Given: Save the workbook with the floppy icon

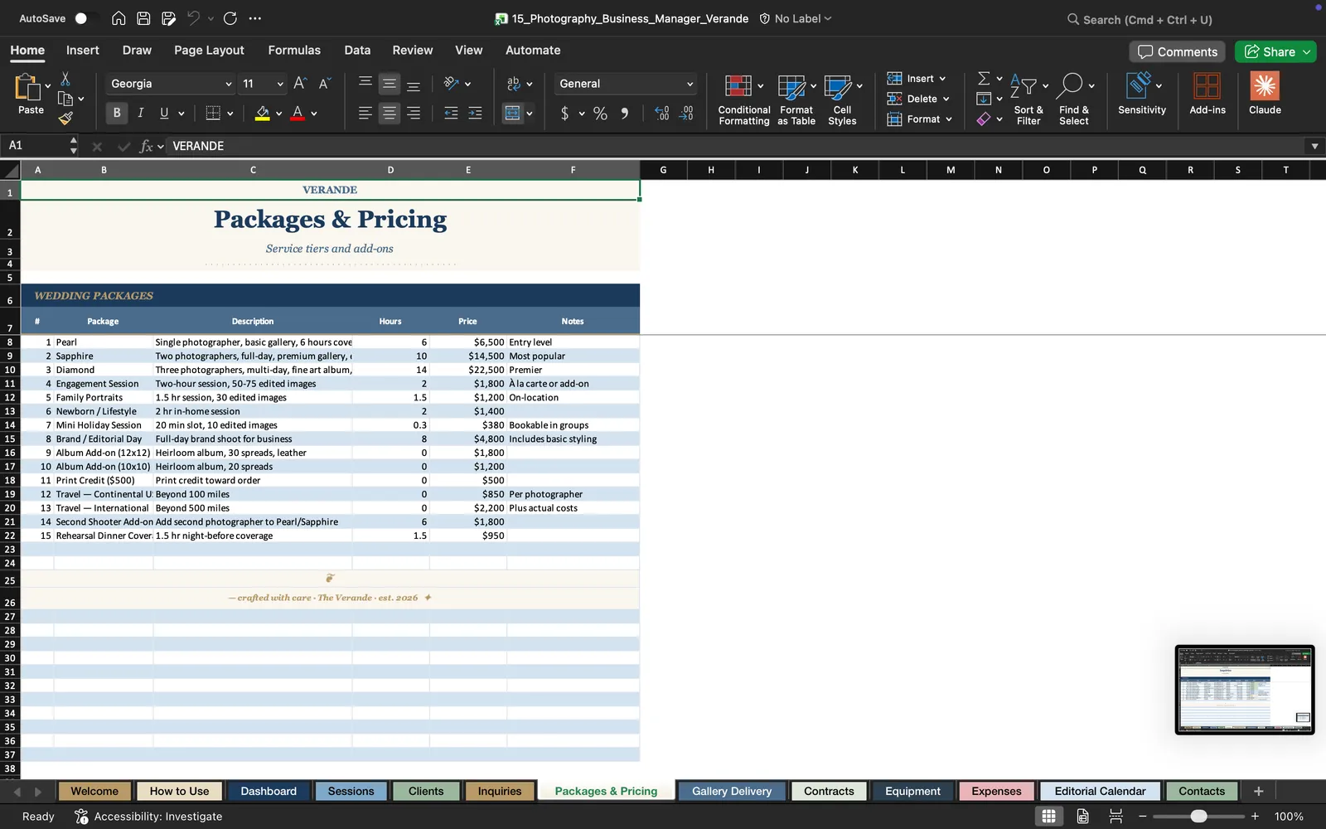Looking at the screenshot, I should (x=143, y=18).
